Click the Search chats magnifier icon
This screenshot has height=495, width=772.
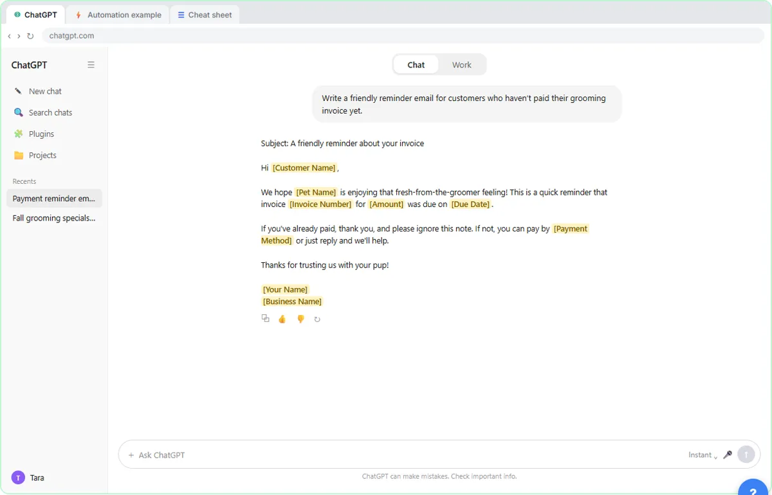pyautogui.click(x=19, y=113)
